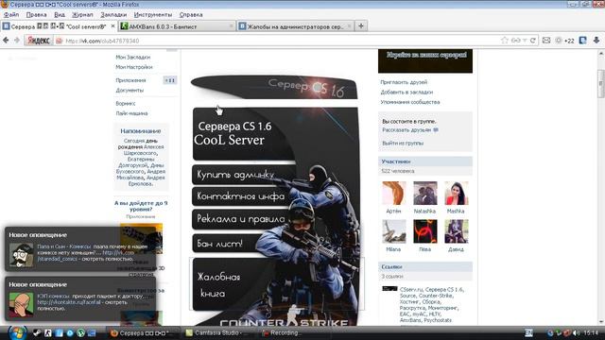Image resolution: width=605 pixels, height=340 pixels.
Task: Click the volume speaker tray icon
Action: (x=576, y=332)
